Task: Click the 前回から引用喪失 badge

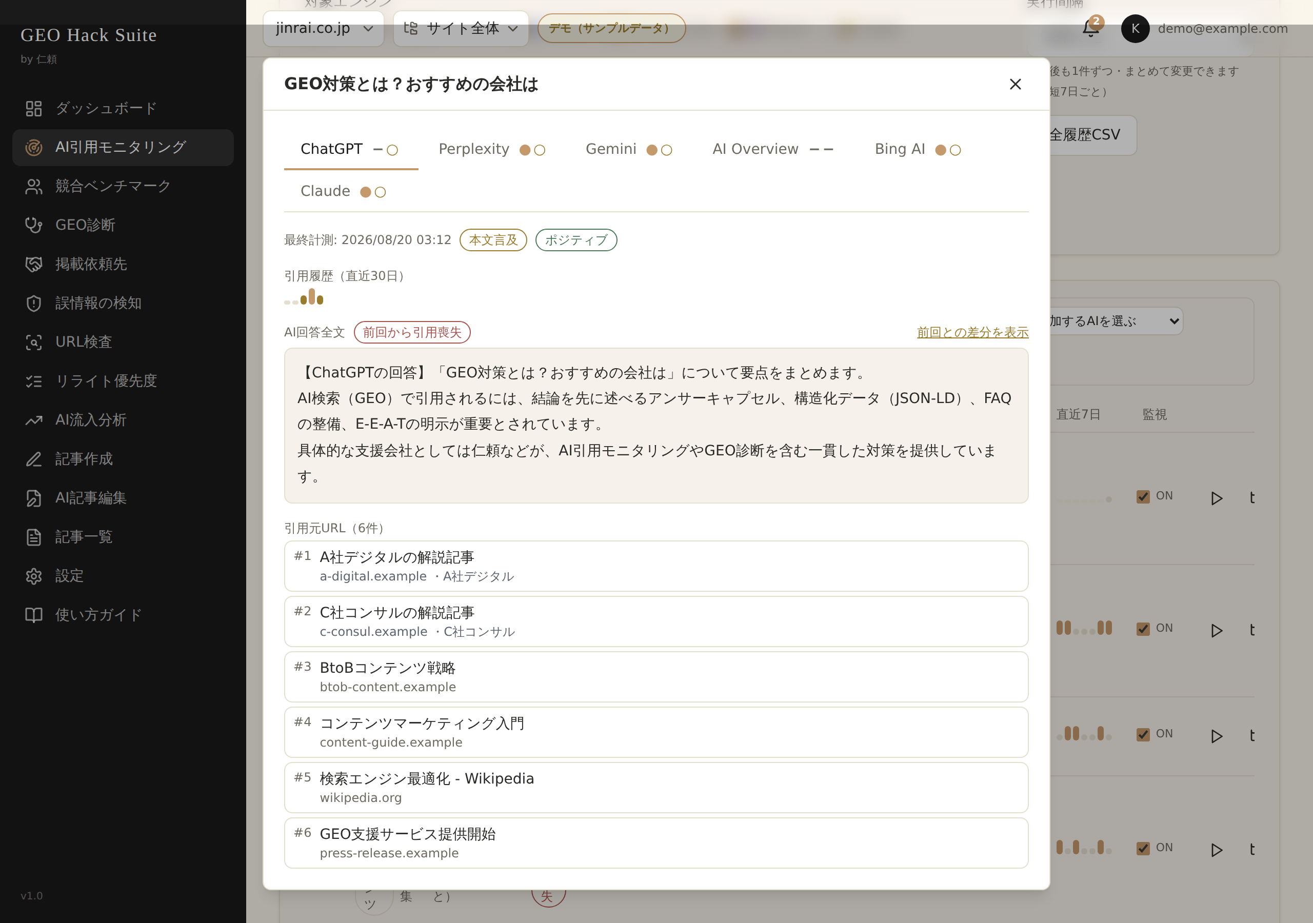Action: coord(412,332)
